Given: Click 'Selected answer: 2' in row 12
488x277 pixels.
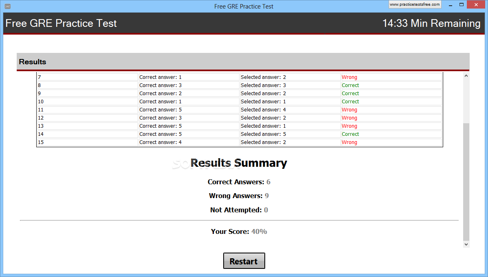Looking at the screenshot, I should coord(263,118).
